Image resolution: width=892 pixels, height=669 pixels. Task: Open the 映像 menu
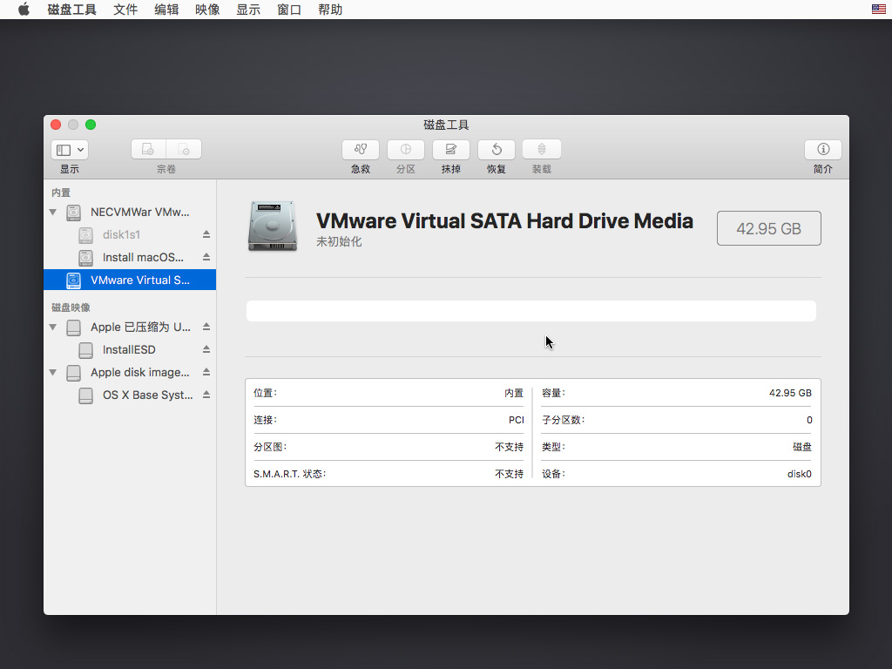pos(207,10)
